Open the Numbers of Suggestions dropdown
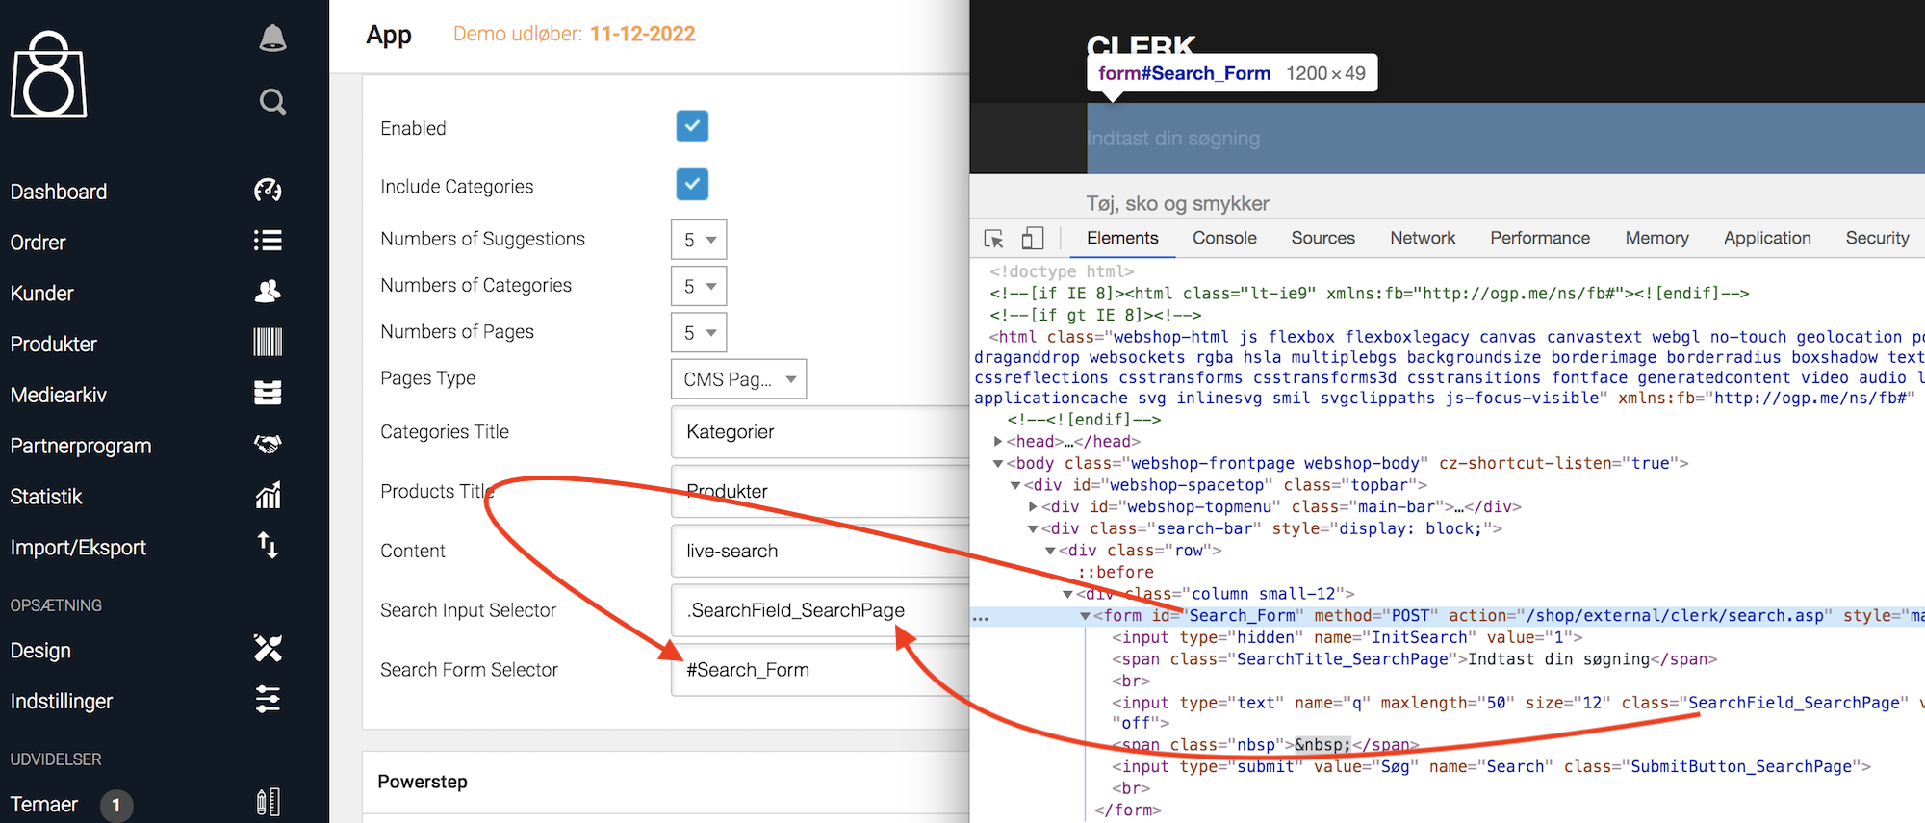The height and width of the screenshot is (823, 1925). [699, 240]
